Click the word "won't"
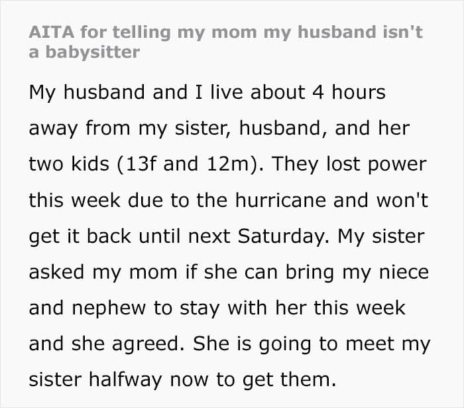 [405, 200]
